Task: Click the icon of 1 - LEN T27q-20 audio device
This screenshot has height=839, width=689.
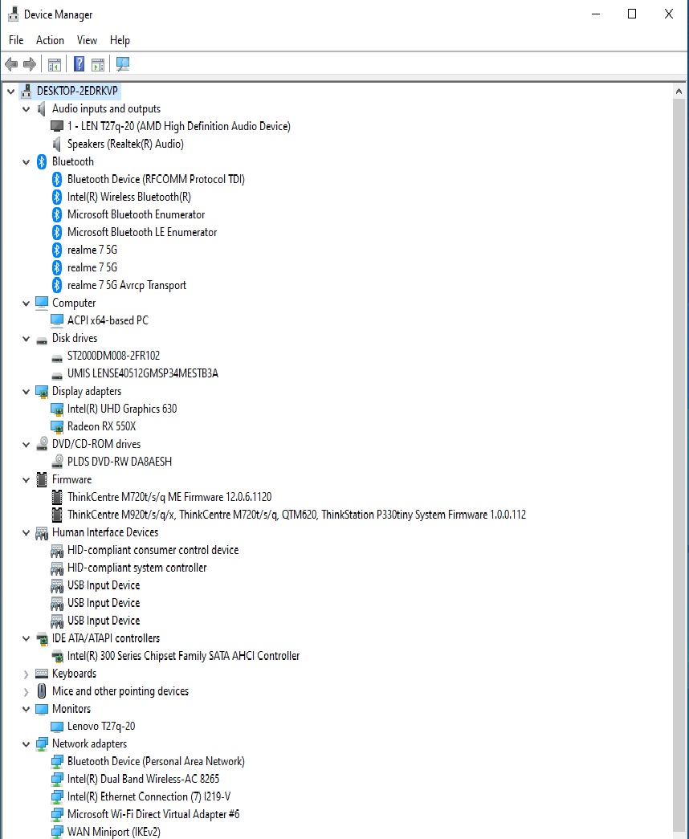Action: [x=57, y=126]
